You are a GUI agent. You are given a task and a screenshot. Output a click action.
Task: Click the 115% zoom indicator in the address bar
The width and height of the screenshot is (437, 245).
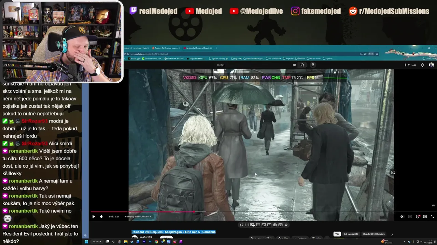[x=371, y=54]
